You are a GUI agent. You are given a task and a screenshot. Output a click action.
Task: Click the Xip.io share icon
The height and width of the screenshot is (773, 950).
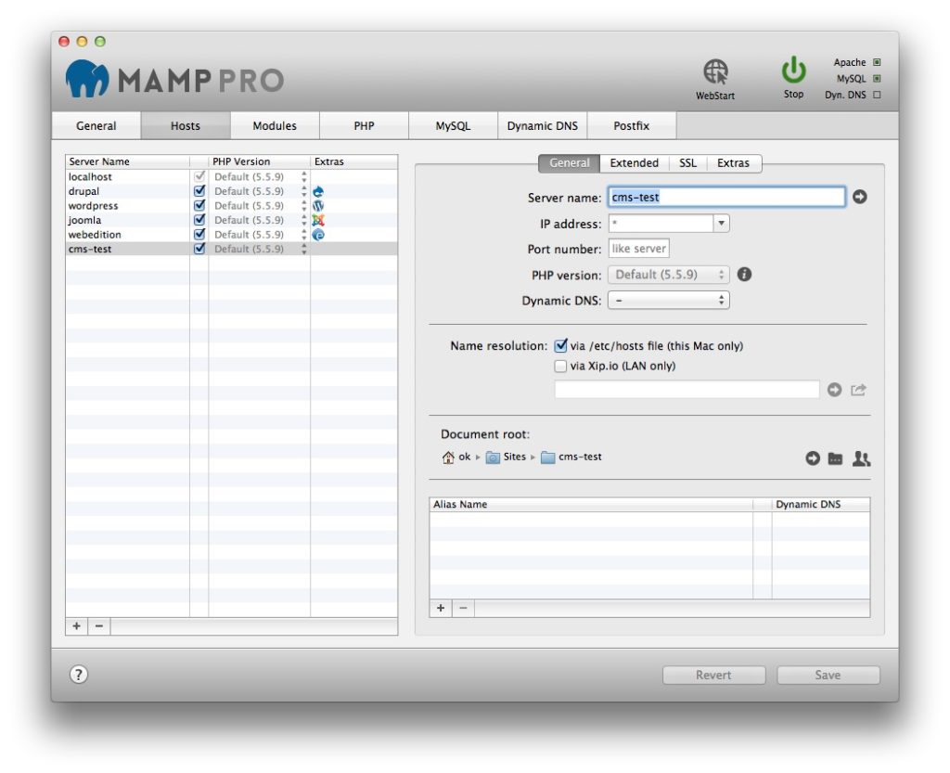tap(858, 390)
